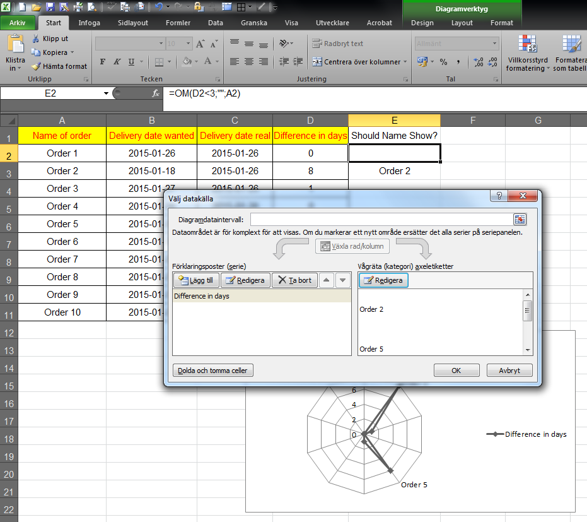Screen dimensions: 587x522
Task: Click the open folder icon in quick access toolbar
Action: (37, 7)
